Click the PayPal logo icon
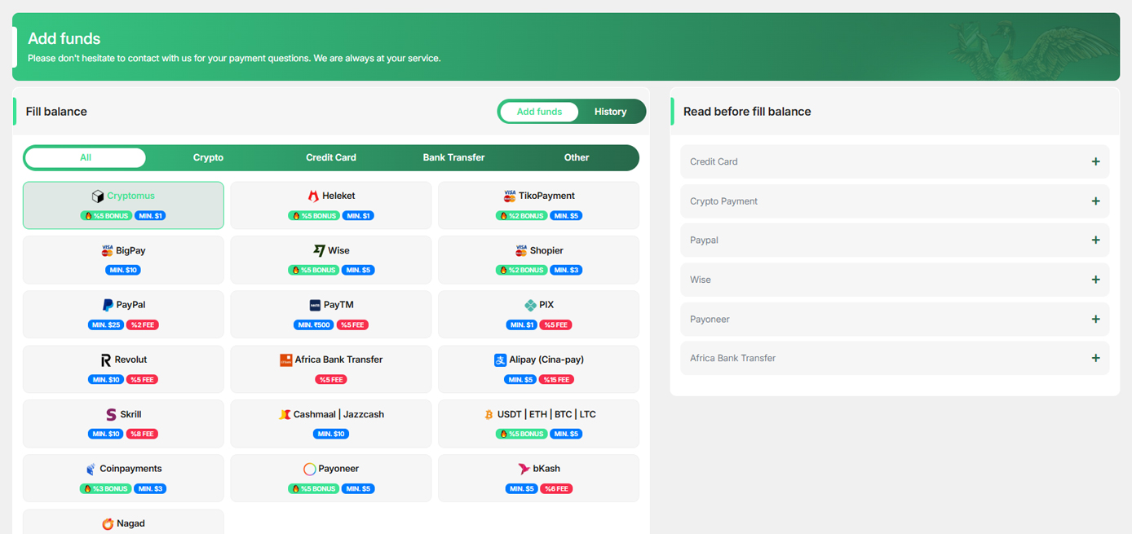The width and height of the screenshot is (1132, 534). pyautogui.click(x=108, y=305)
